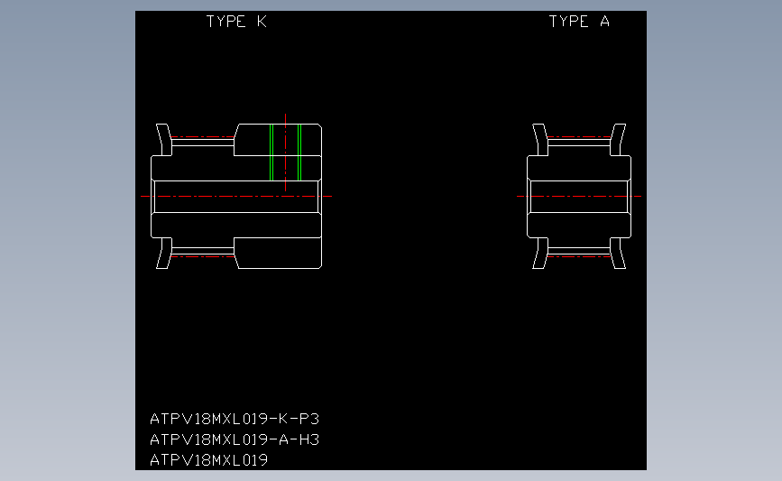This screenshot has width=782, height=481.
Task: Click the TYPE A label
Action: point(579,22)
